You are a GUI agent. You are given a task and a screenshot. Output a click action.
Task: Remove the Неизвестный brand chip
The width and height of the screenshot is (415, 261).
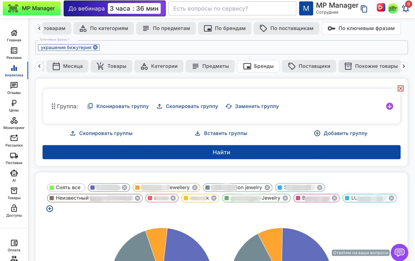click(x=137, y=198)
